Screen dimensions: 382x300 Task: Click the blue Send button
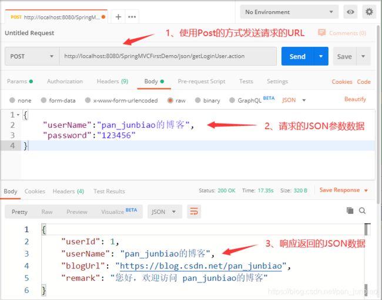(x=297, y=56)
